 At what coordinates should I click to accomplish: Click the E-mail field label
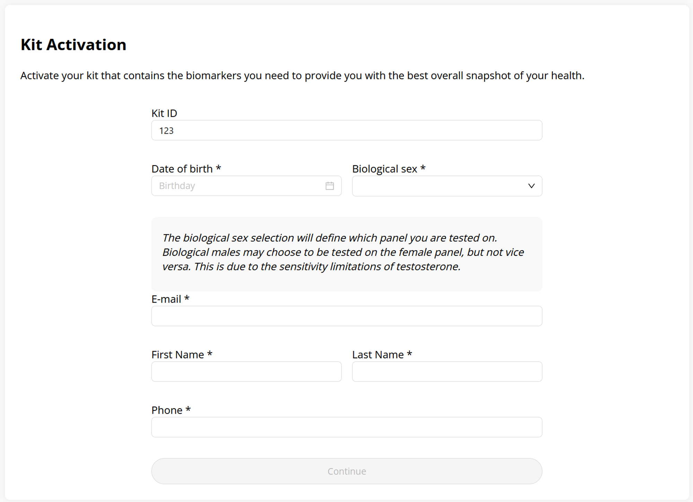tap(170, 299)
